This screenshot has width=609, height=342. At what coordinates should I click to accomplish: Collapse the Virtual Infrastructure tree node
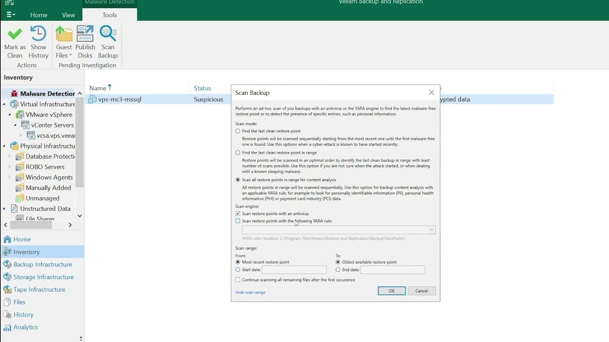[4, 104]
